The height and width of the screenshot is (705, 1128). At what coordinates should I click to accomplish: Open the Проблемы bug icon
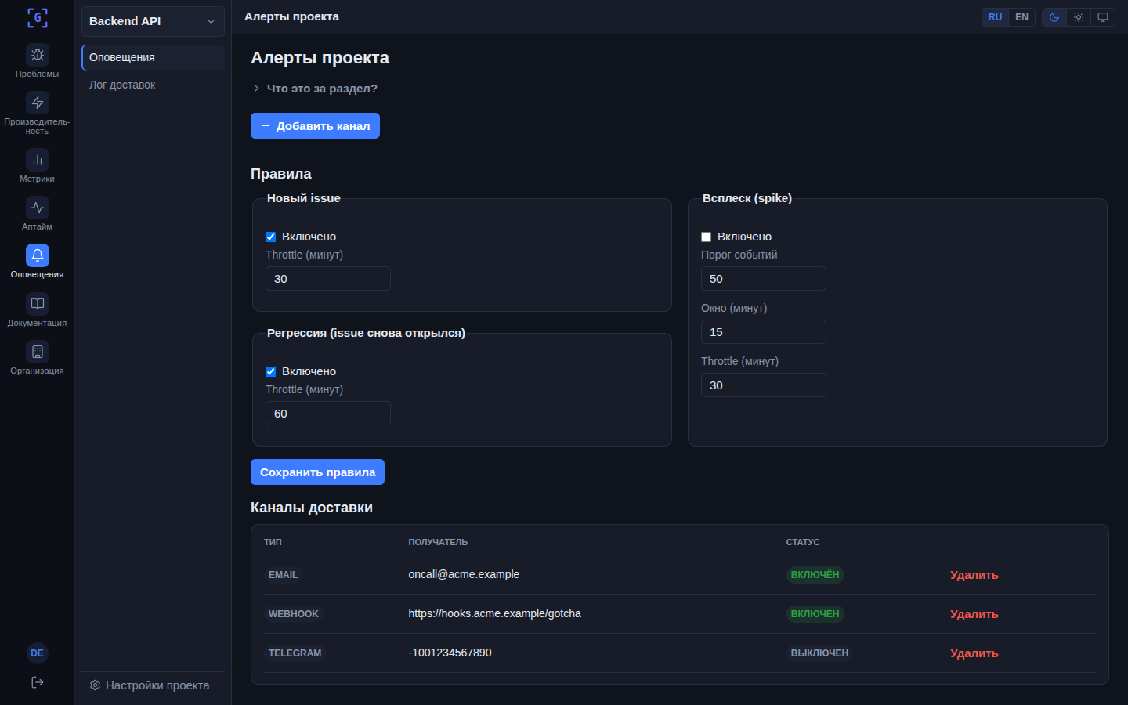[37, 55]
